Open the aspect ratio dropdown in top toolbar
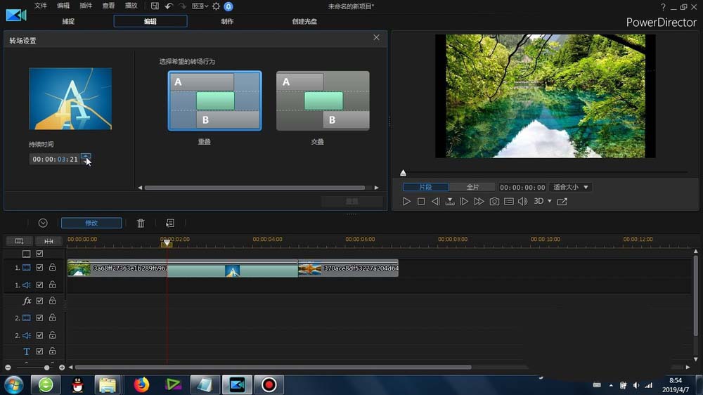This screenshot has width=703, height=395. tap(200, 6)
